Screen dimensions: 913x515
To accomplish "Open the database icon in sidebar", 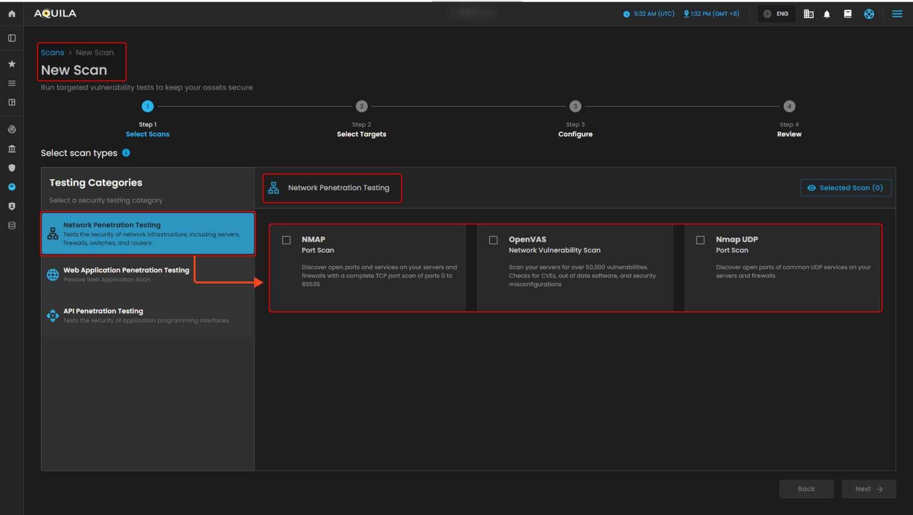I will coord(11,225).
